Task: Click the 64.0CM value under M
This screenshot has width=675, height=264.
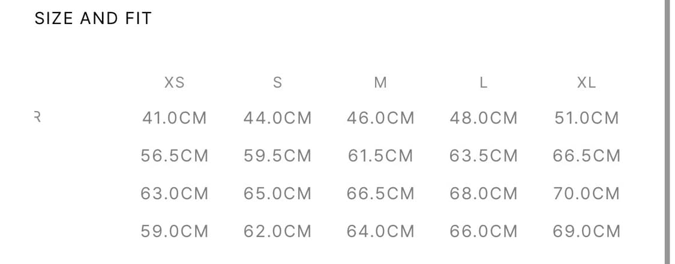Action: click(x=380, y=231)
